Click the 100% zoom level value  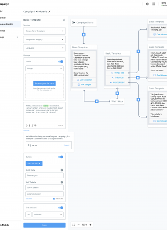click(x=84, y=225)
